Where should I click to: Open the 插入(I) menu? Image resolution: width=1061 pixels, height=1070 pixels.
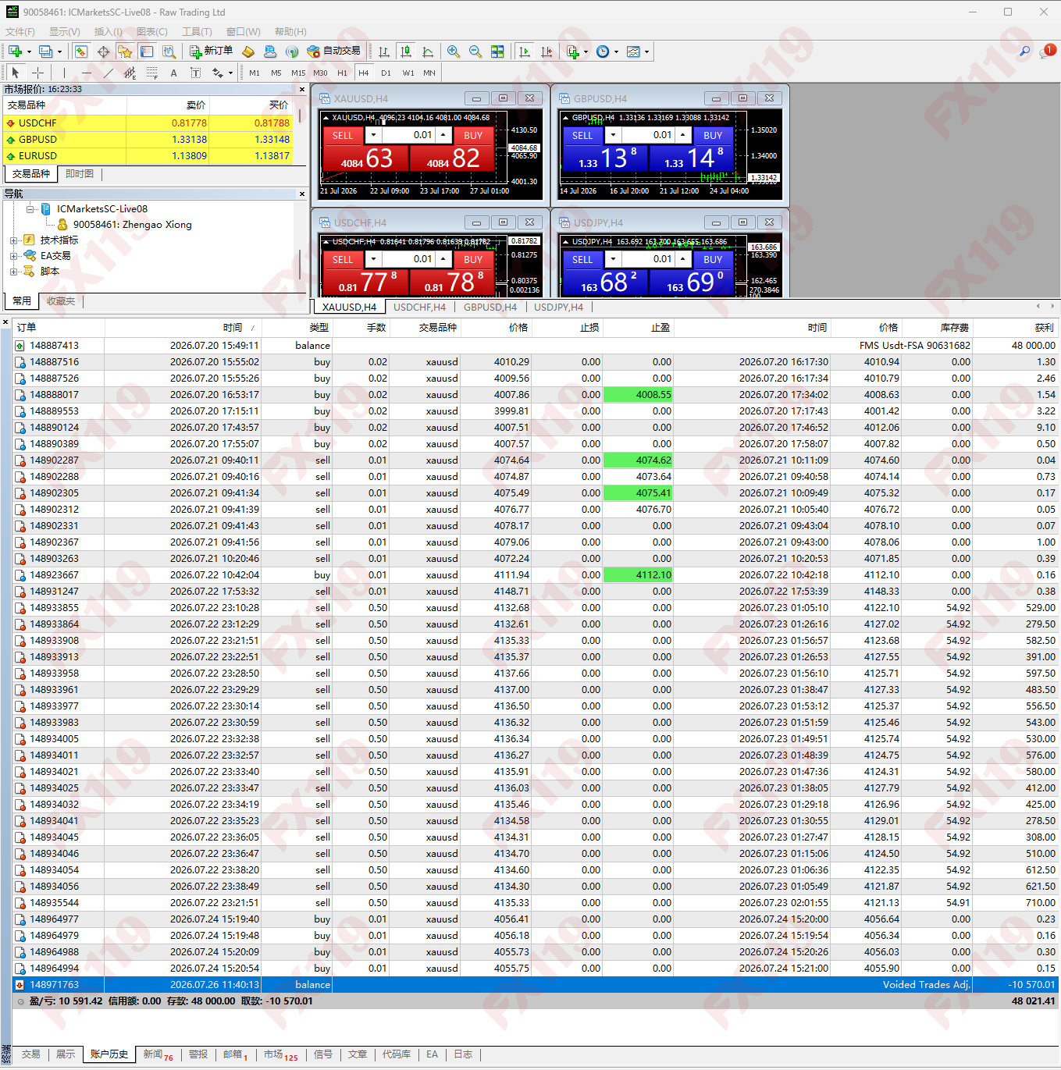pyautogui.click(x=108, y=32)
